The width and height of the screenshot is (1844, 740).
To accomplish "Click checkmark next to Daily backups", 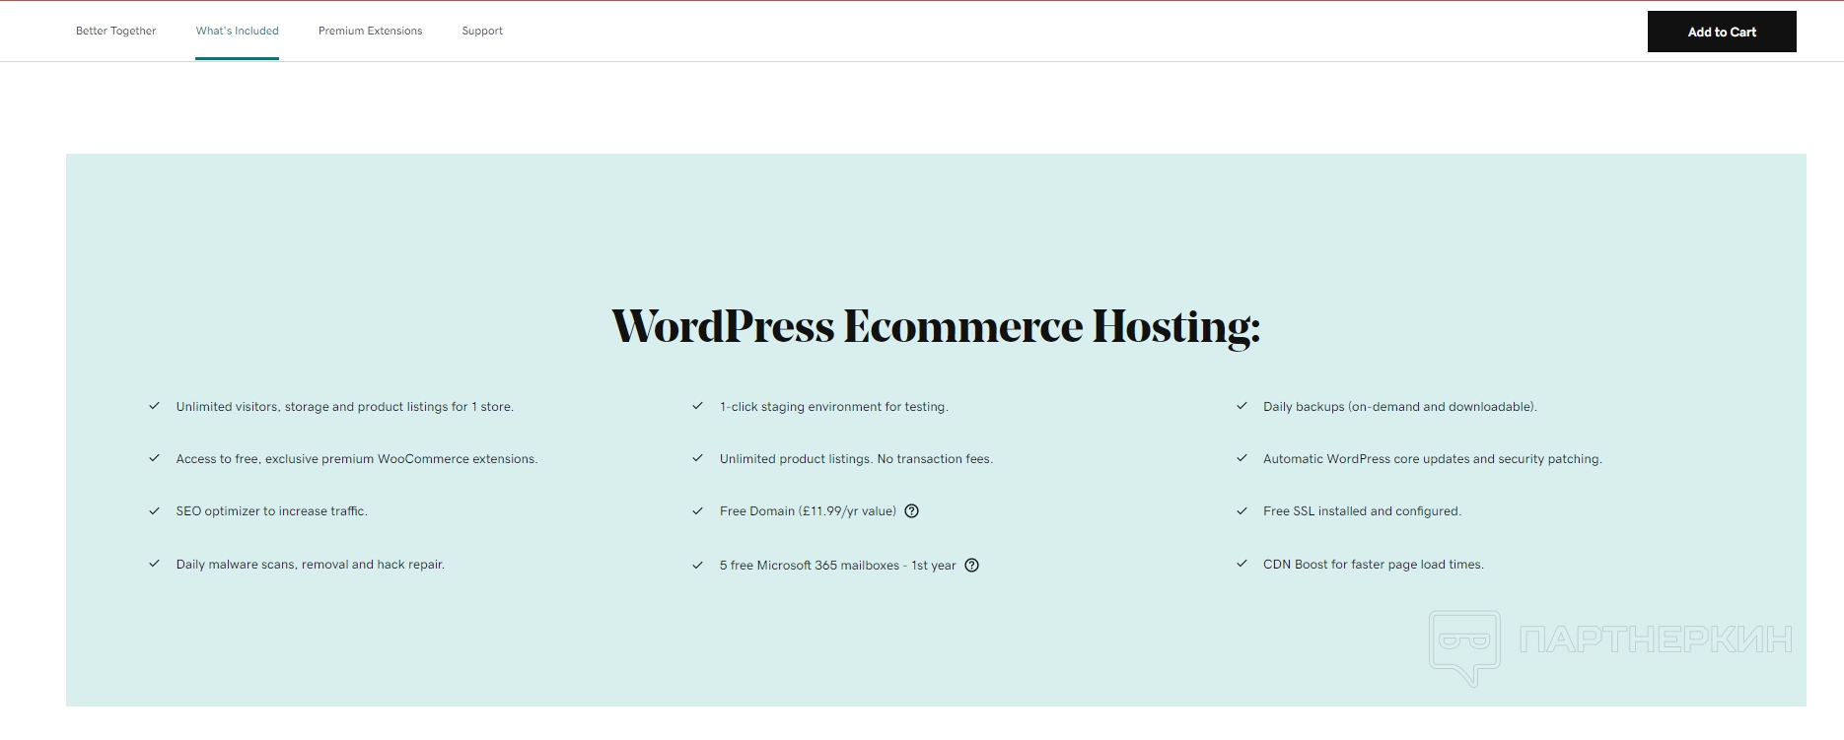I will click(x=1241, y=406).
